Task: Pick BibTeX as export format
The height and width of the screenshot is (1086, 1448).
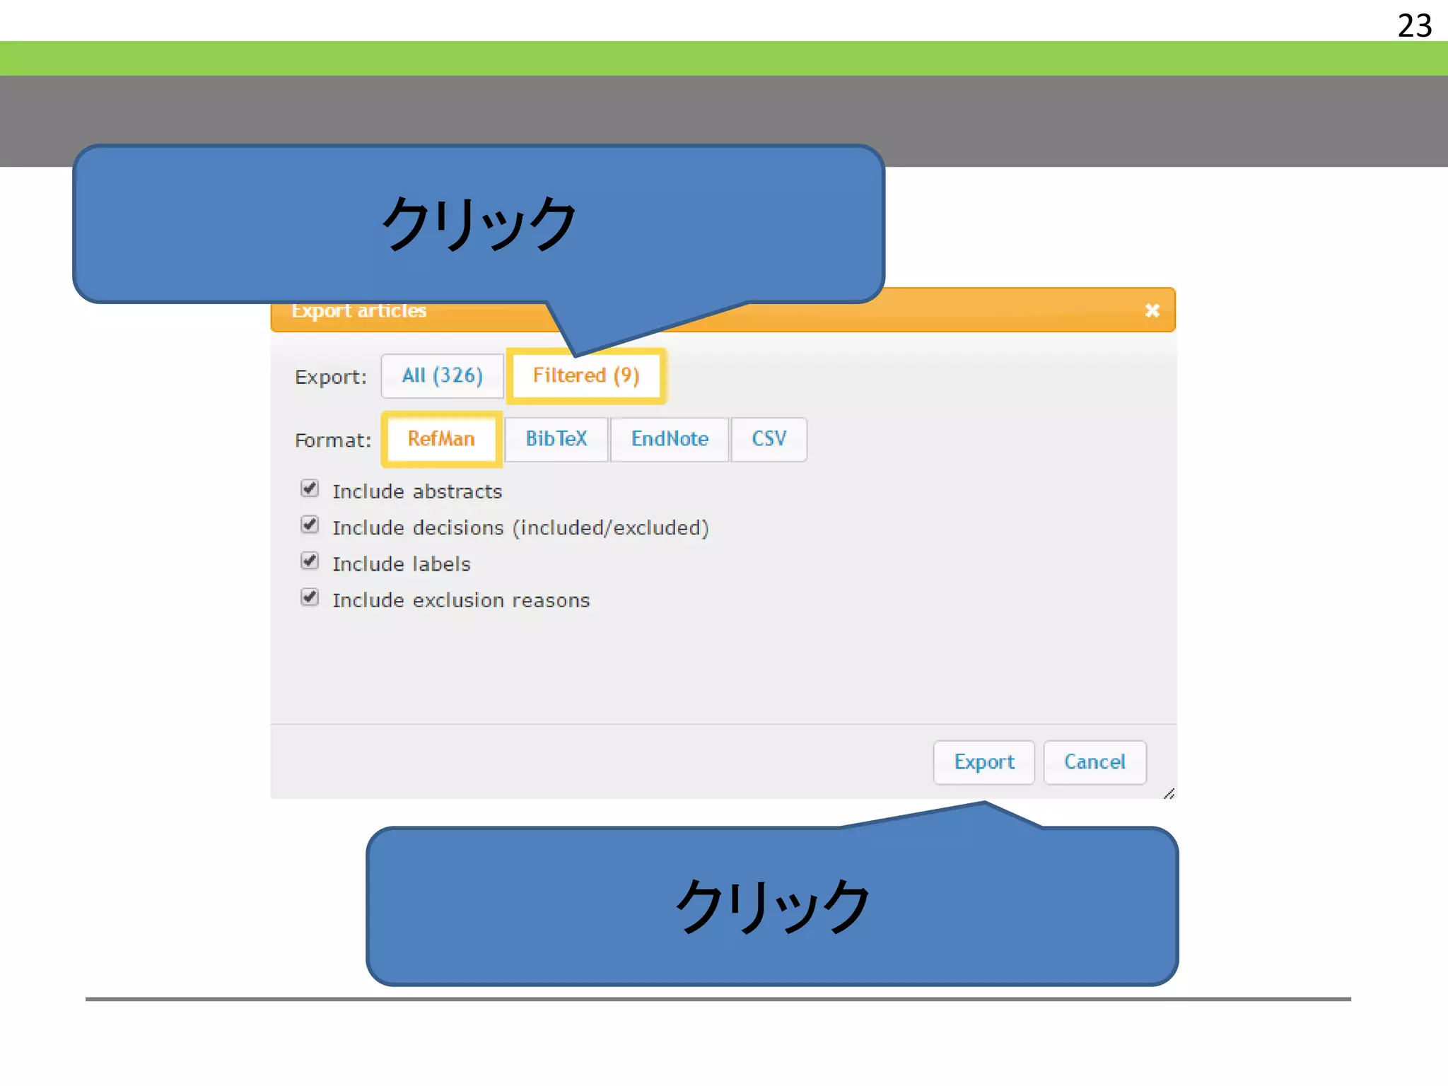Action: [556, 439]
